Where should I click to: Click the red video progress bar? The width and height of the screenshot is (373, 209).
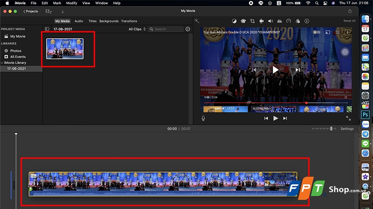click(x=276, y=103)
